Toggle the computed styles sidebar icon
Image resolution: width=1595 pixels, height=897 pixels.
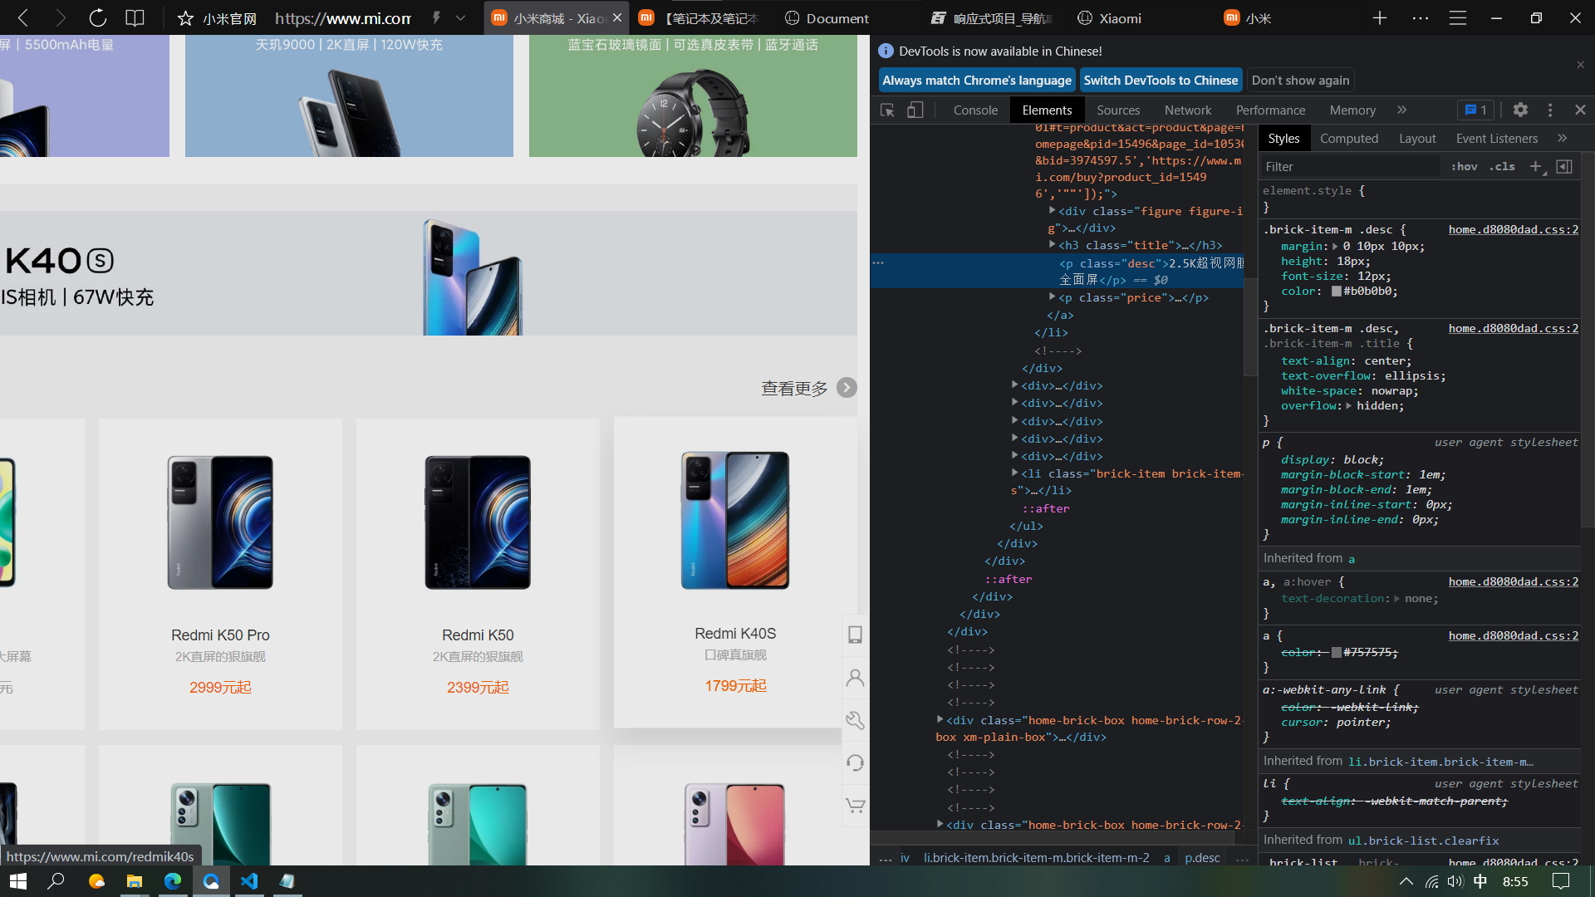[x=1564, y=166]
